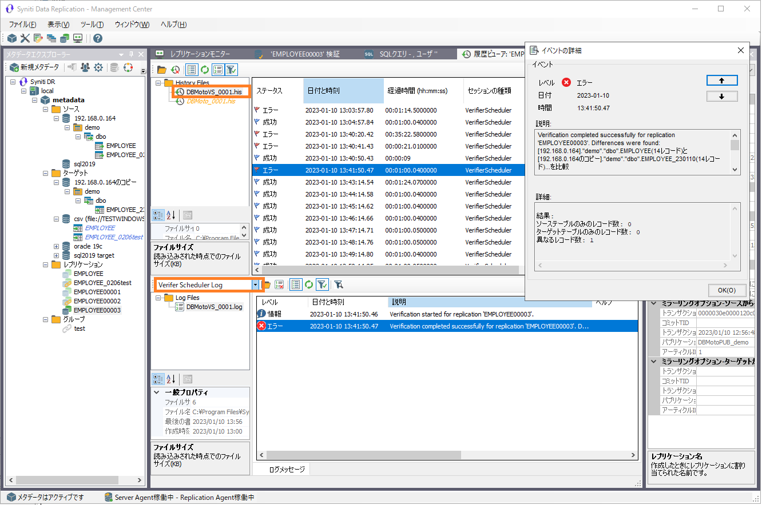Refresh the log viewer with green arrows

point(309,284)
